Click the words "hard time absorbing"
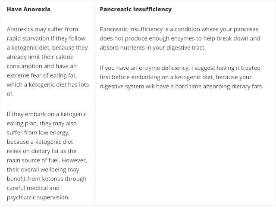The image size is (276, 208). 185,87
